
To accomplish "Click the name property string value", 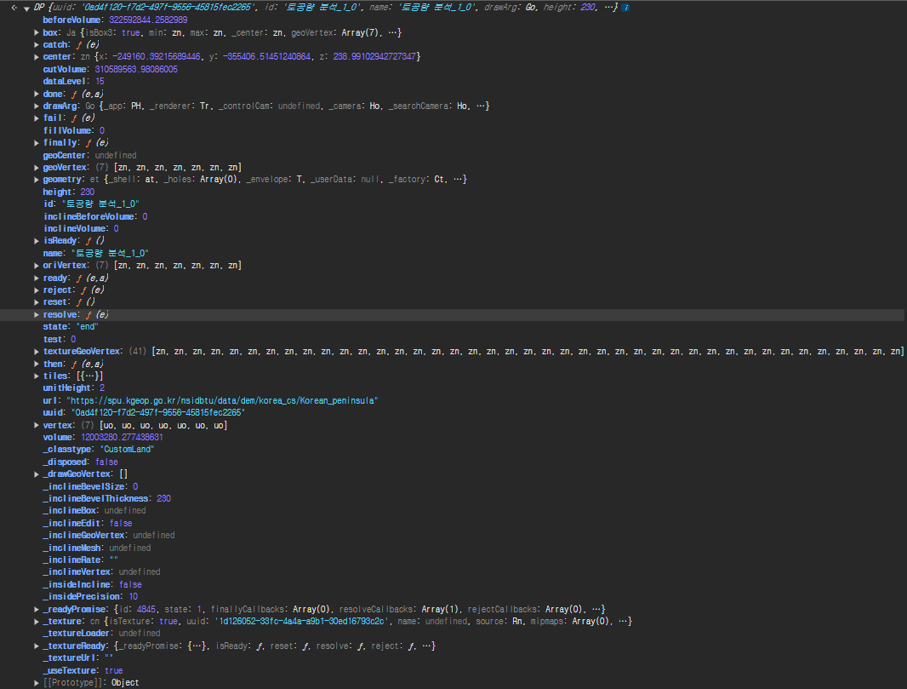I will pyautogui.click(x=110, y=253).
